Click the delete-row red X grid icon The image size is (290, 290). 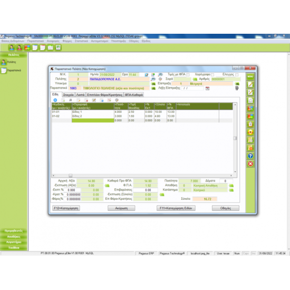click(x=86, y=100)
